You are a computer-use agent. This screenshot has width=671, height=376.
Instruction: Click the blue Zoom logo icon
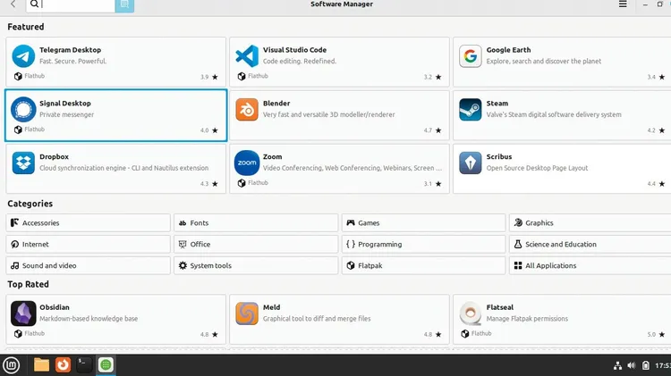tap(247, 163)
